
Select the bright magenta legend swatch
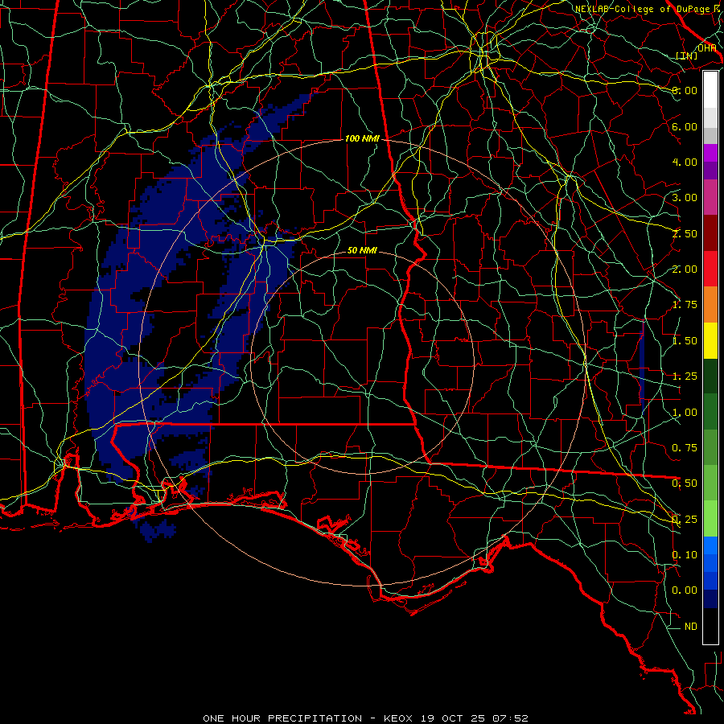[x=710, y=153]
